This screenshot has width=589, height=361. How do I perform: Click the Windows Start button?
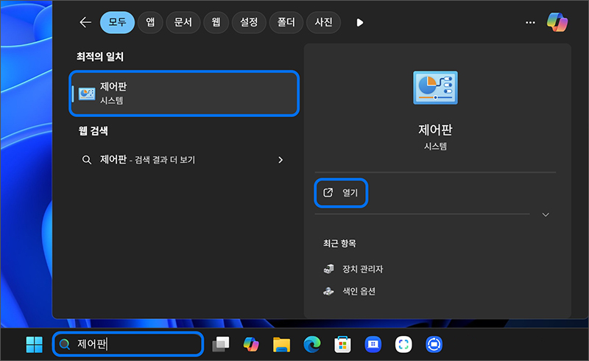coord(34,344)
